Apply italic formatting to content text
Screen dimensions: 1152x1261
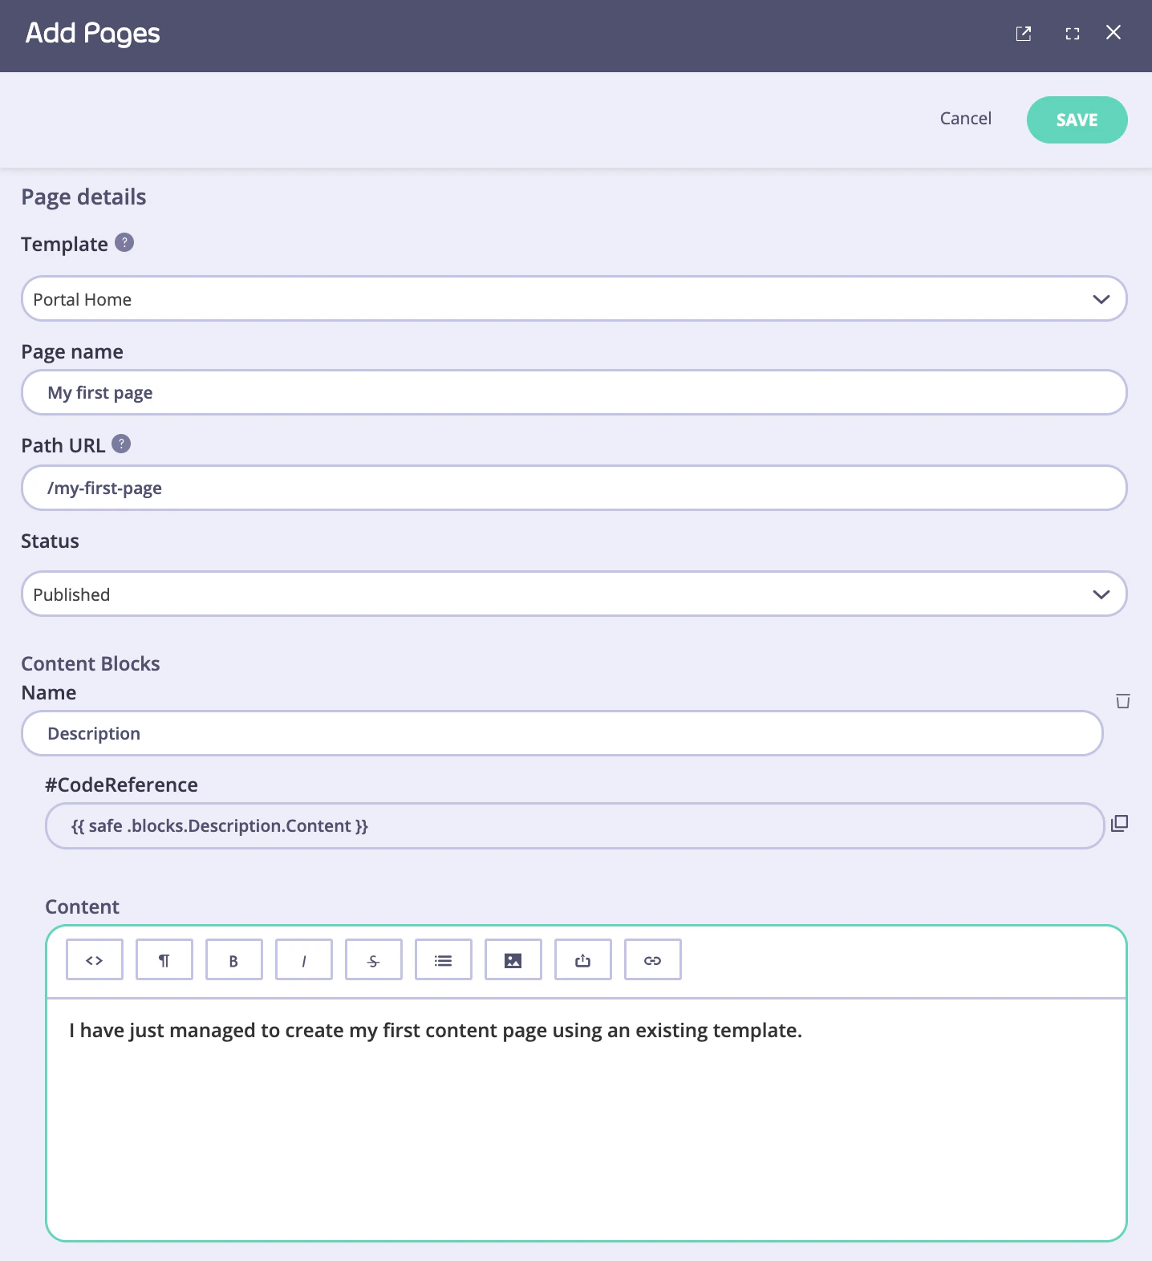point(303,959)
